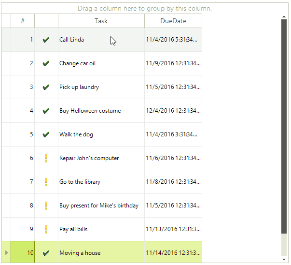The height and width of the screenshot is (265, 291).
Task: Click the number cell 3
Action: click(x=23, y=87)
